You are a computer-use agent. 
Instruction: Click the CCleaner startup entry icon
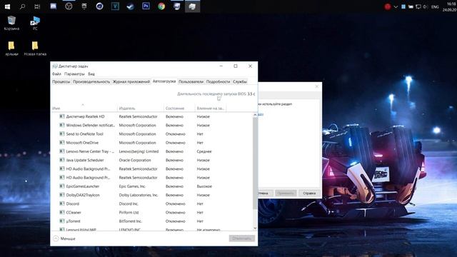tap(62, 212)
